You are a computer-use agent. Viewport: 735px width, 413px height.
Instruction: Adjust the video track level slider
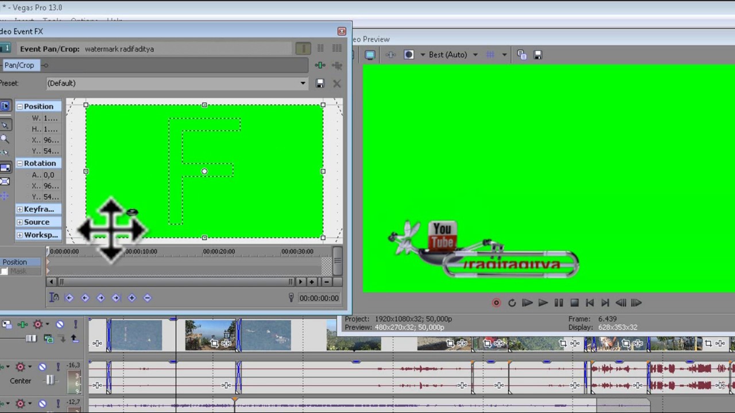click(x=32, y=339)
